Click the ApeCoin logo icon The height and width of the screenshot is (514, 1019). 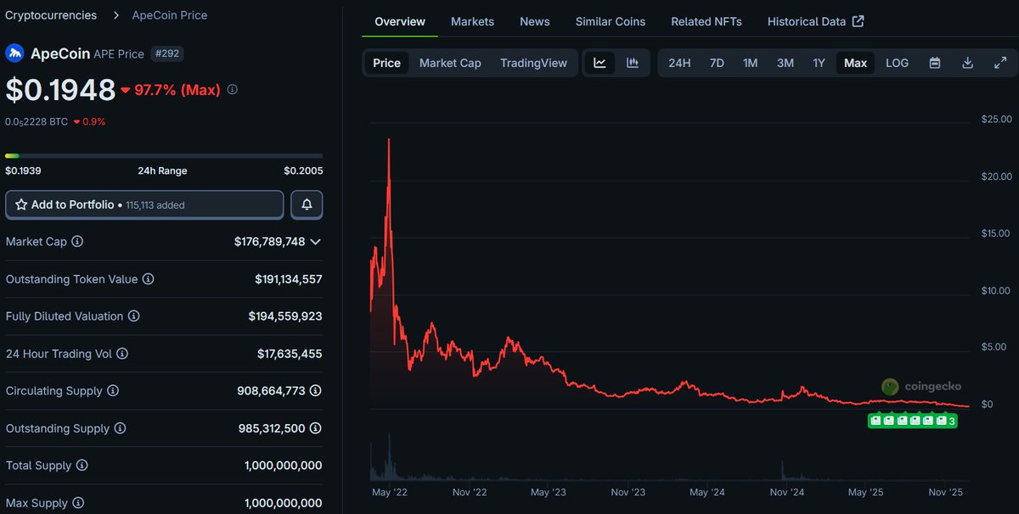click(15, 53)
